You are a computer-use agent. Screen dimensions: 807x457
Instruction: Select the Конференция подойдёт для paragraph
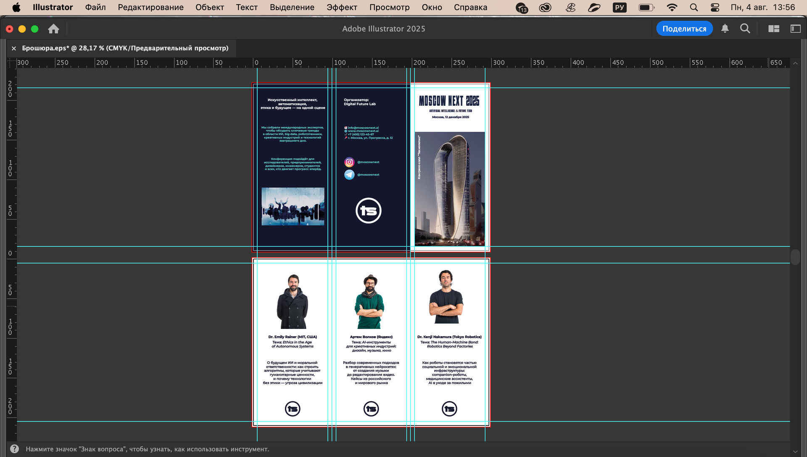tap(293, 164)
